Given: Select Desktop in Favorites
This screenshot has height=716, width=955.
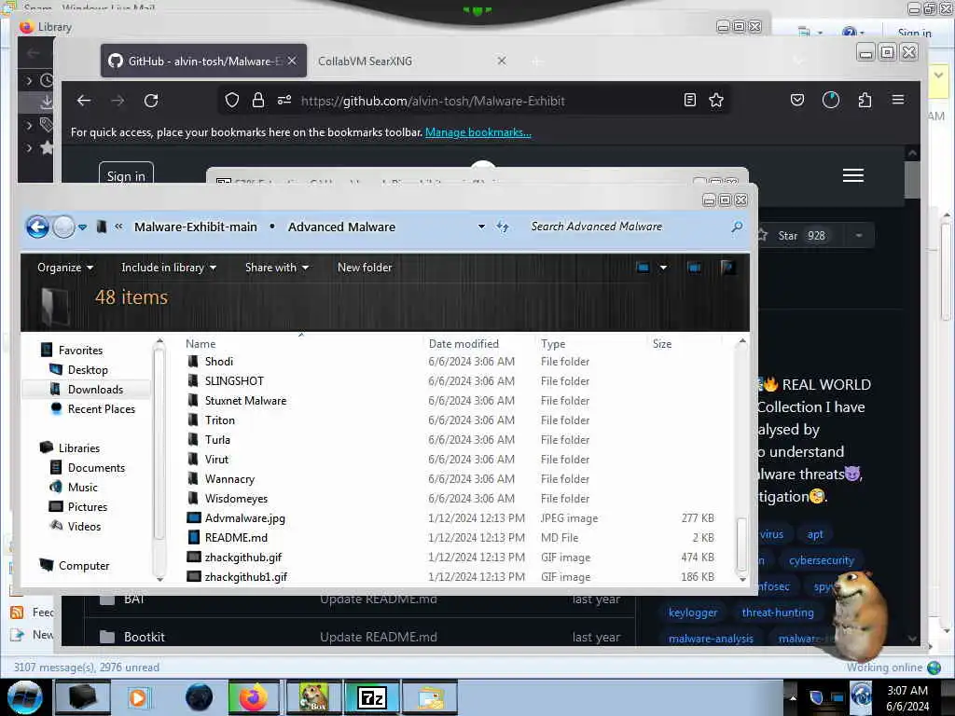Looking at the screenshot, I should tap(88, 369).
